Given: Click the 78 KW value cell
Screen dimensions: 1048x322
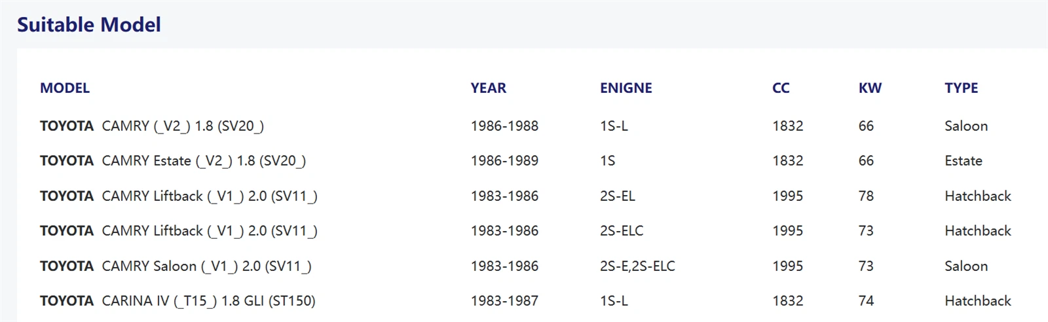Looking at the screenshot, I should [x=866, y=196].
